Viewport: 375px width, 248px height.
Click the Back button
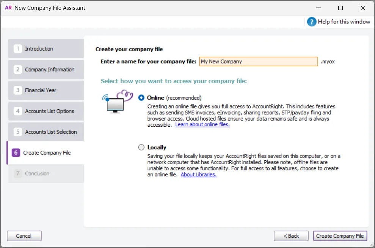pyautogui.click(x=291, y=236)
